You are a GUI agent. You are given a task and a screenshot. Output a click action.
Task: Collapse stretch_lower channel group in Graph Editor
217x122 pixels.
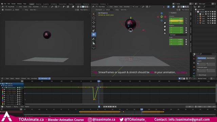(2, 87)
